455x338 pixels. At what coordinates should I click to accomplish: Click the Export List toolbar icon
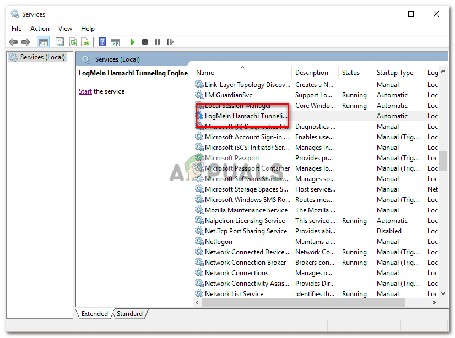pos(85,42)
